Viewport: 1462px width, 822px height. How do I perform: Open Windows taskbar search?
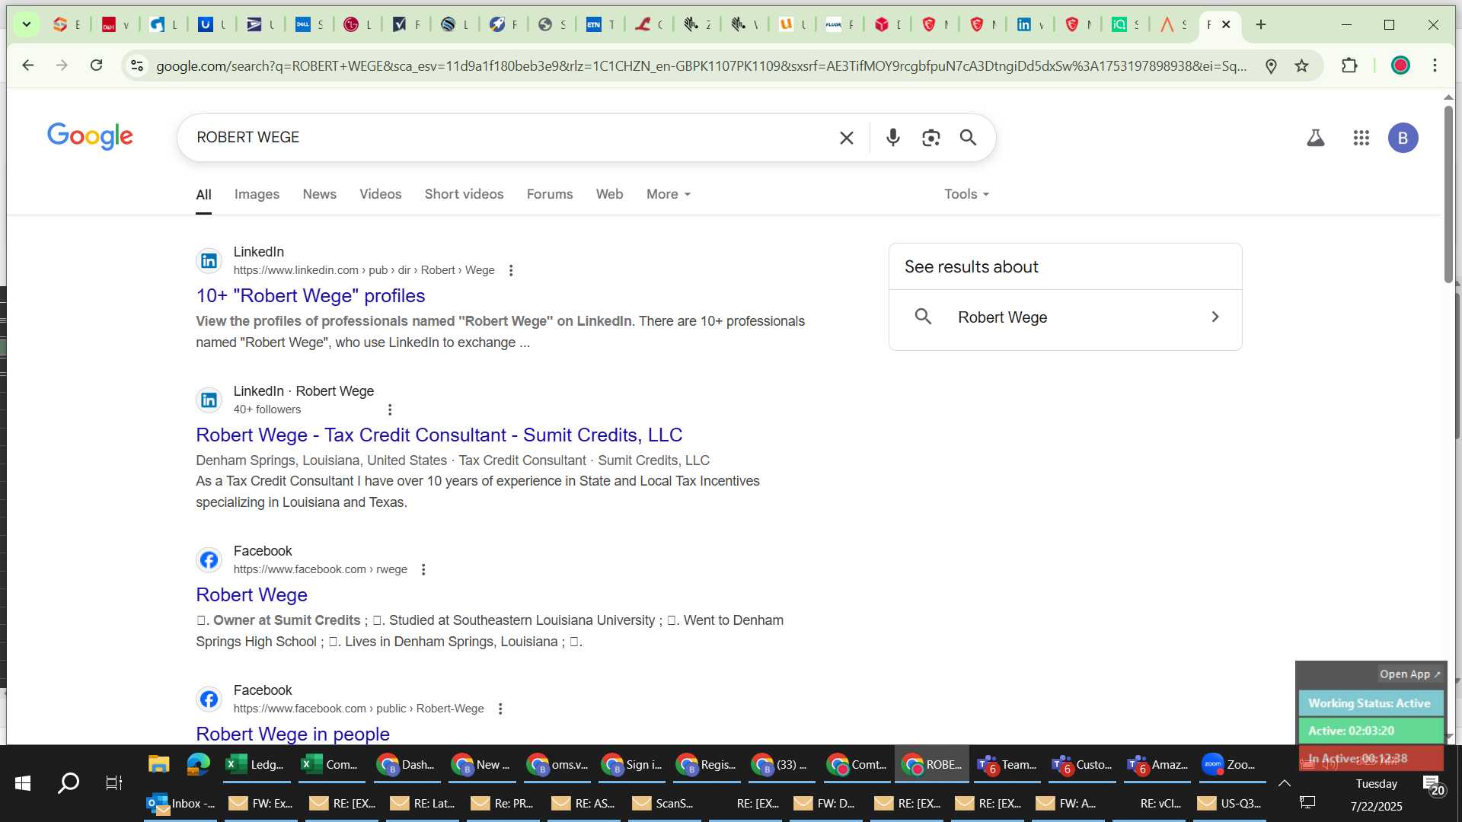[x=69, y=782]
